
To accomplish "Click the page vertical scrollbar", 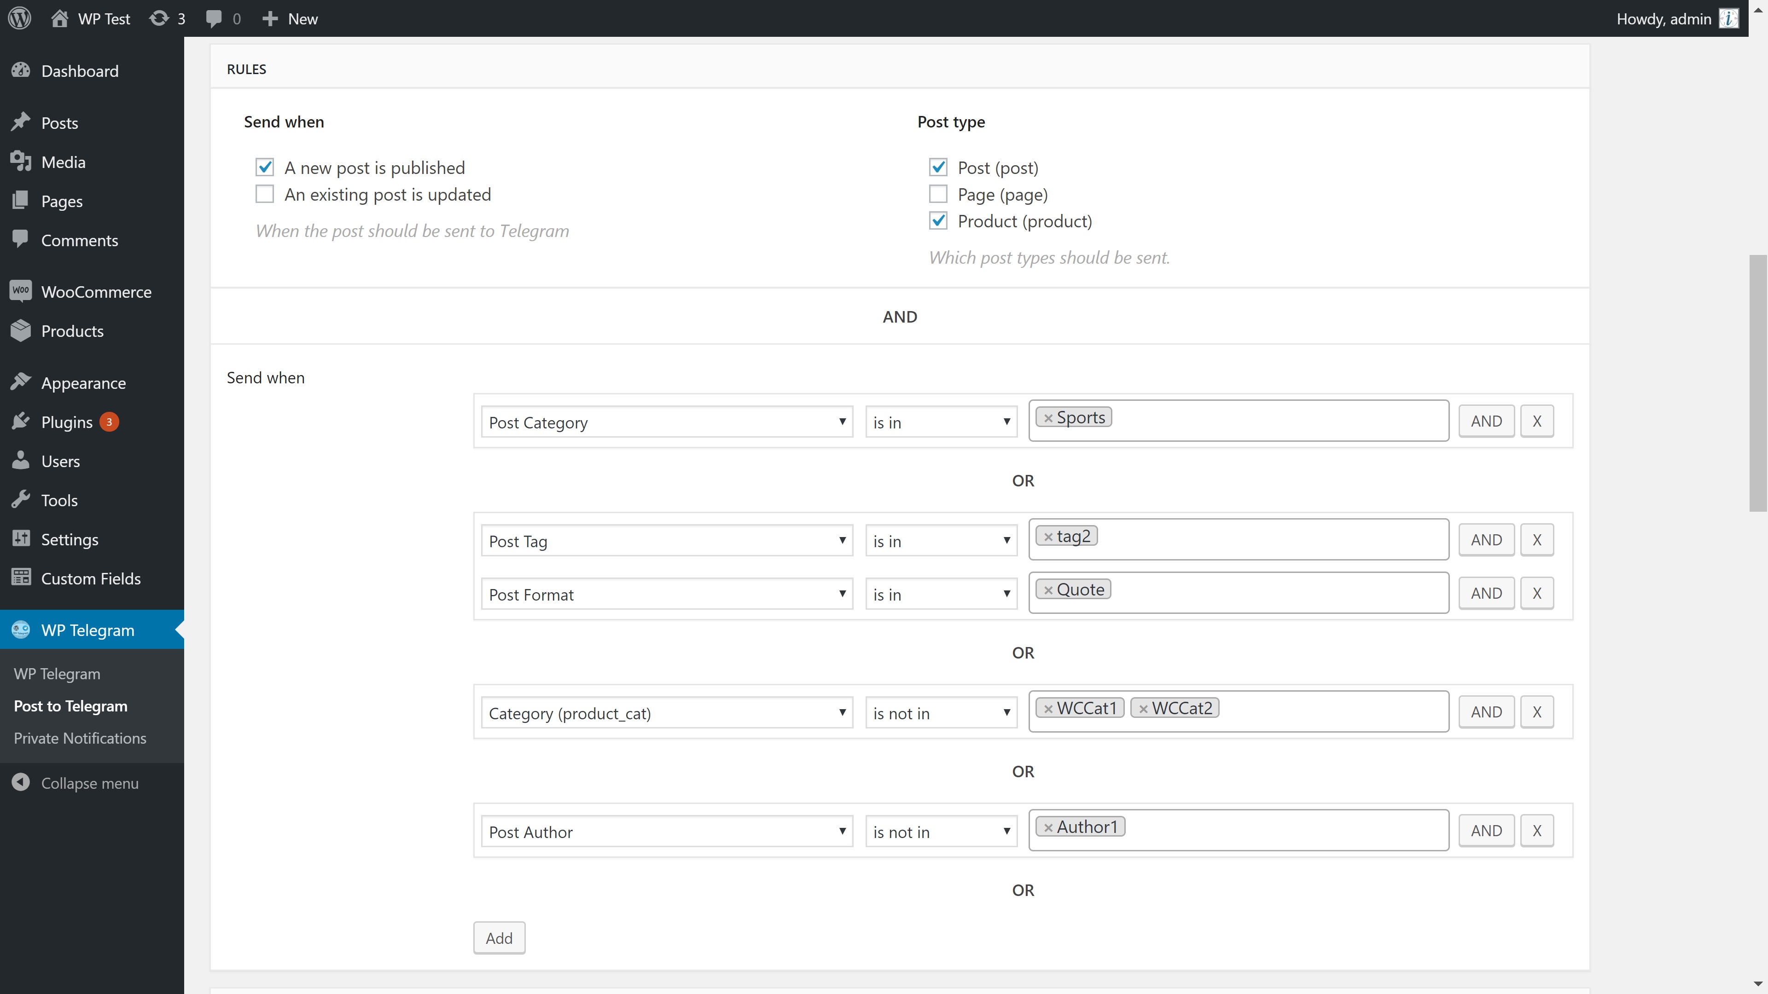I will [x=1758, y=383].
